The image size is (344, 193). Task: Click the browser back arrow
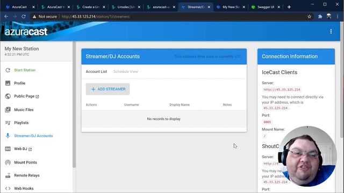(x=6, y=17)
